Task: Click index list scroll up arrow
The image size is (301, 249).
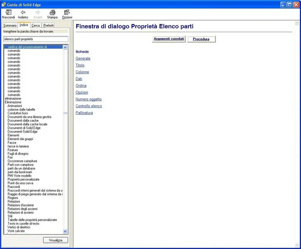Action: (65, 47)
